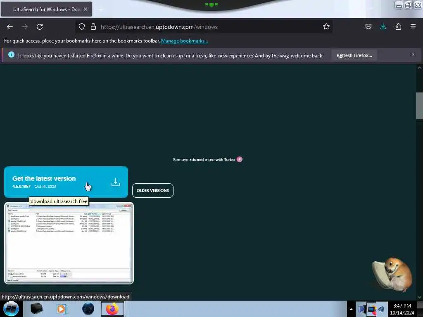Reload the current page
This screenshot has height=317, width=423.
40,27
